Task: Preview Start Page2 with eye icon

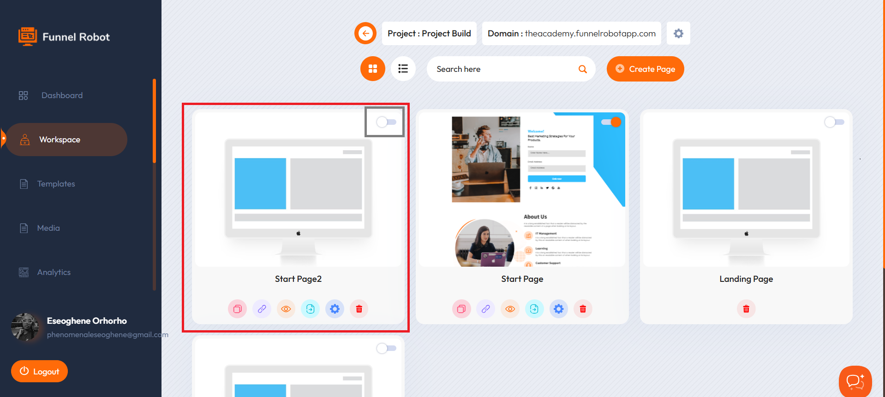Action: coord(286,309)
